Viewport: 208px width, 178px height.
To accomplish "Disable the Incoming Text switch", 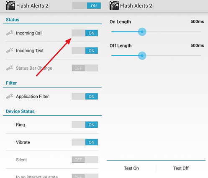I will pos(85,50).
